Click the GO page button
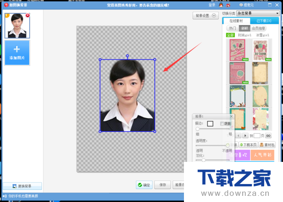Viewport: 283px width, 202px height. tap(268, 135)
